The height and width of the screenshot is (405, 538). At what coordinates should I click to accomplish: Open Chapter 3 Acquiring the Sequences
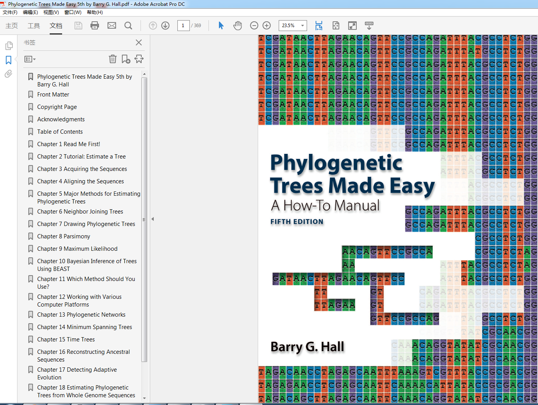pyautogui.click(x=82, y=169)
